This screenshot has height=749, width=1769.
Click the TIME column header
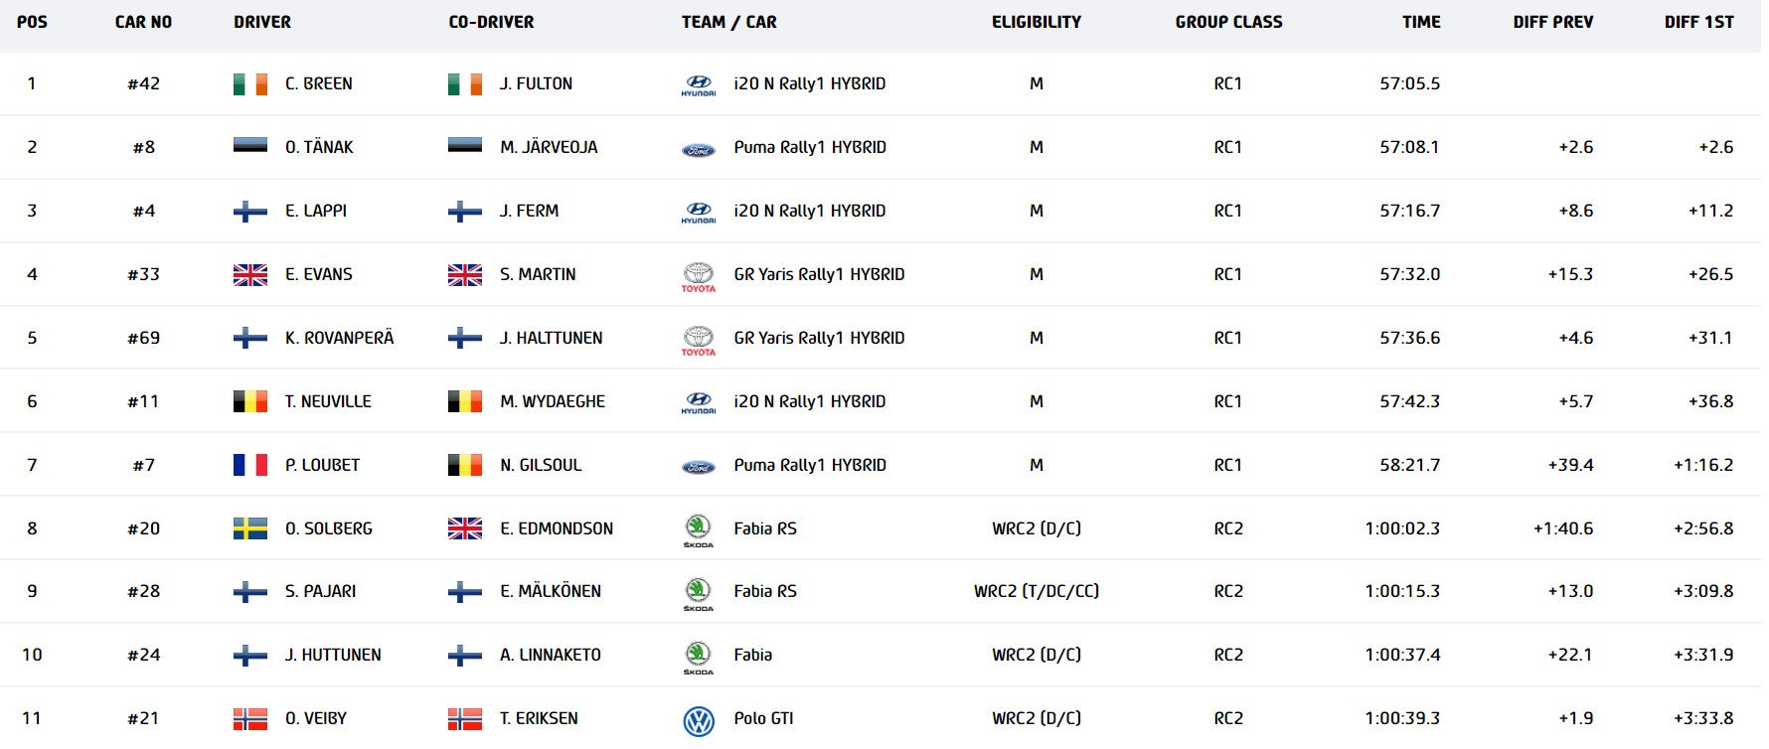point(1421,22)
